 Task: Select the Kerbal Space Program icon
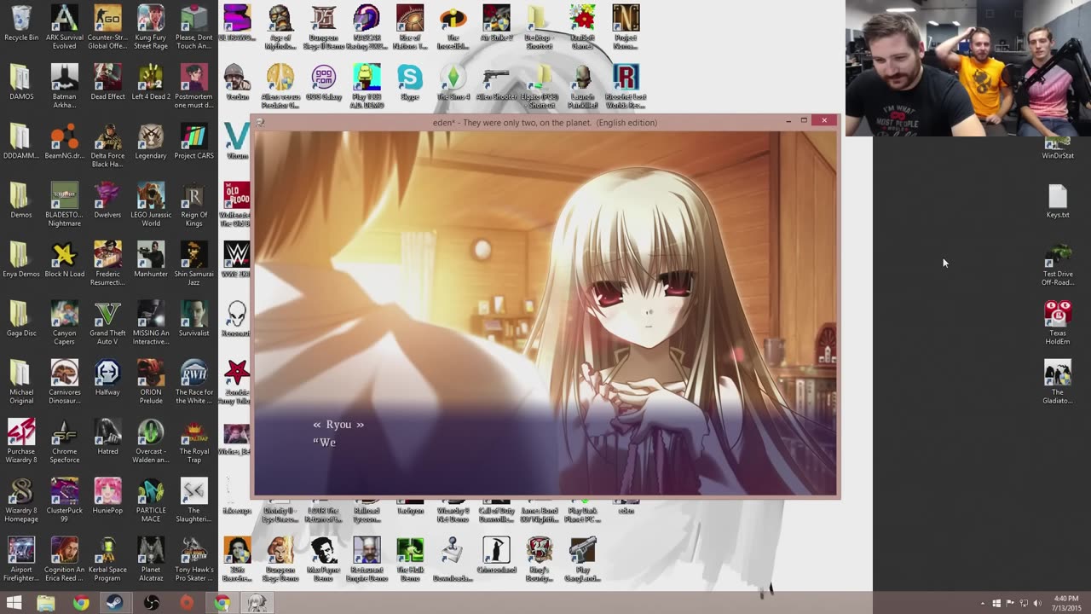point(107,559)
